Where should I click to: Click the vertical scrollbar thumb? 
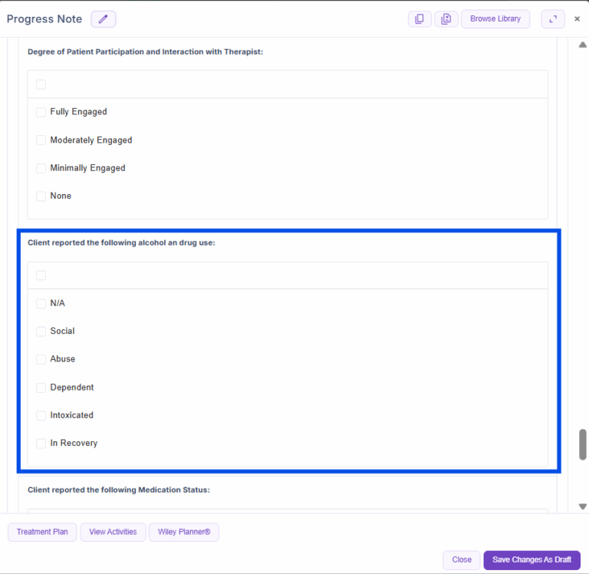pyautogui.click(x=583, y=444)
